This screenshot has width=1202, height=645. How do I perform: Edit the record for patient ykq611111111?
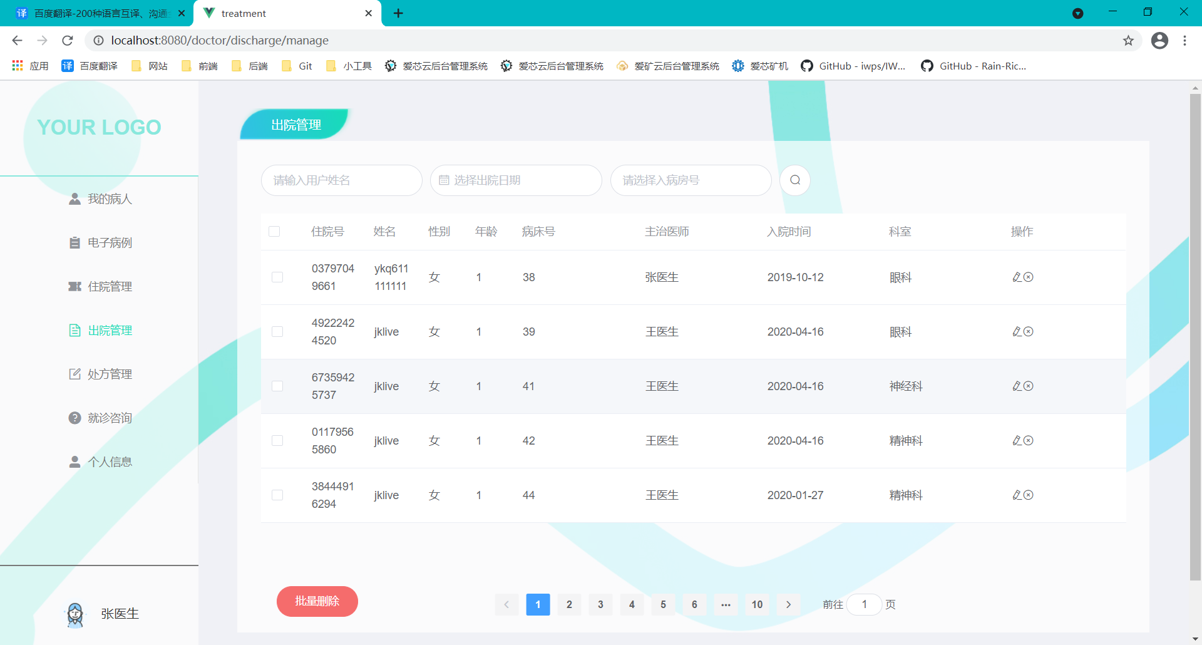point(1017,277)
